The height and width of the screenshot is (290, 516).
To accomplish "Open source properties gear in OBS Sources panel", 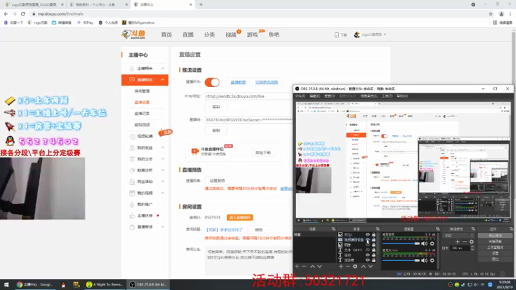I will pyautogui.click(x=355, y=266).
